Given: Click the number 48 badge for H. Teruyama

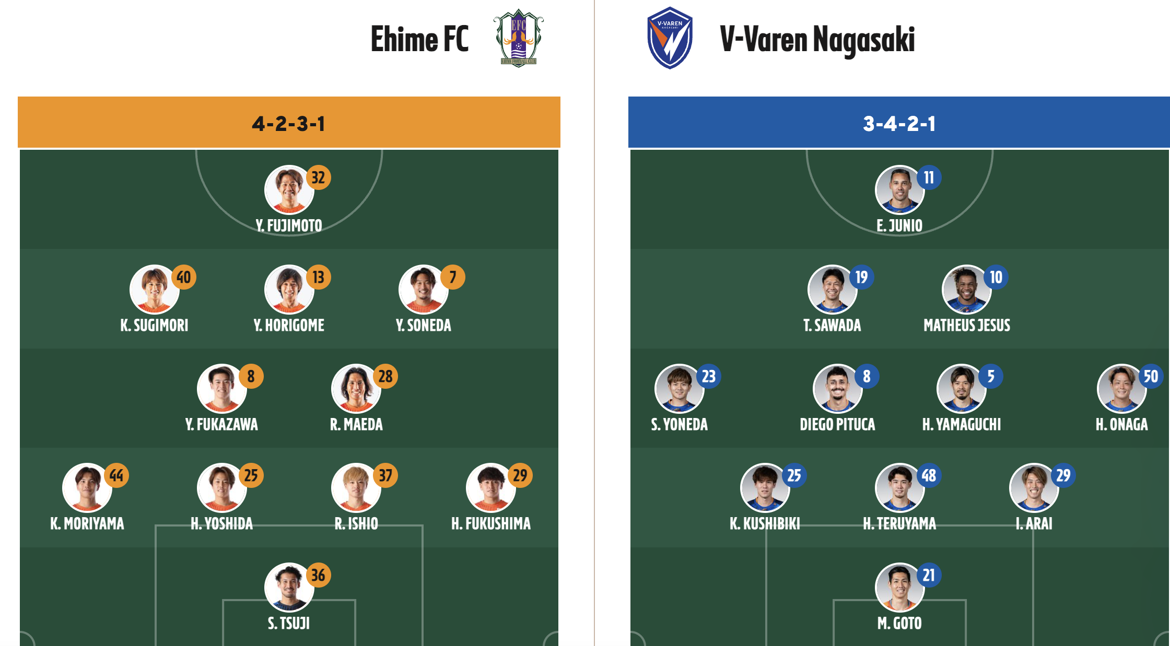Looking at the screenshot, I should [x=929, y=475].
